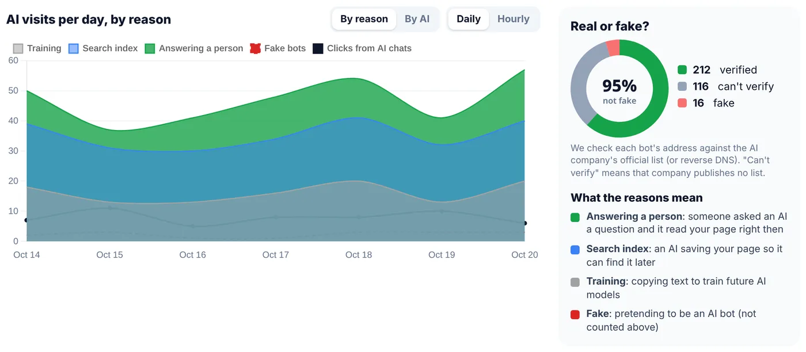
Task: Select the Daily interval
Action: [469, 19]
